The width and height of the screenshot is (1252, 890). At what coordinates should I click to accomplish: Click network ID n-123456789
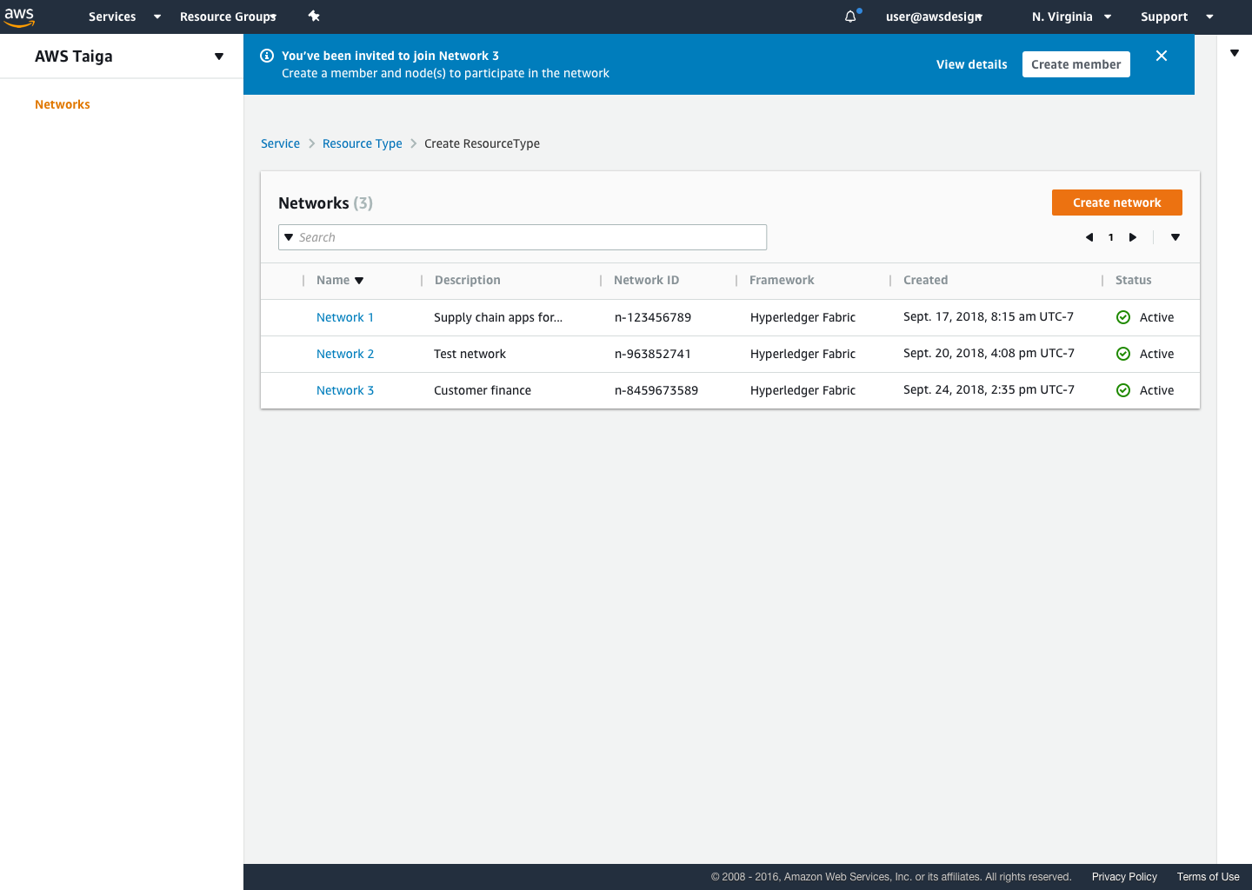point(653,317)
